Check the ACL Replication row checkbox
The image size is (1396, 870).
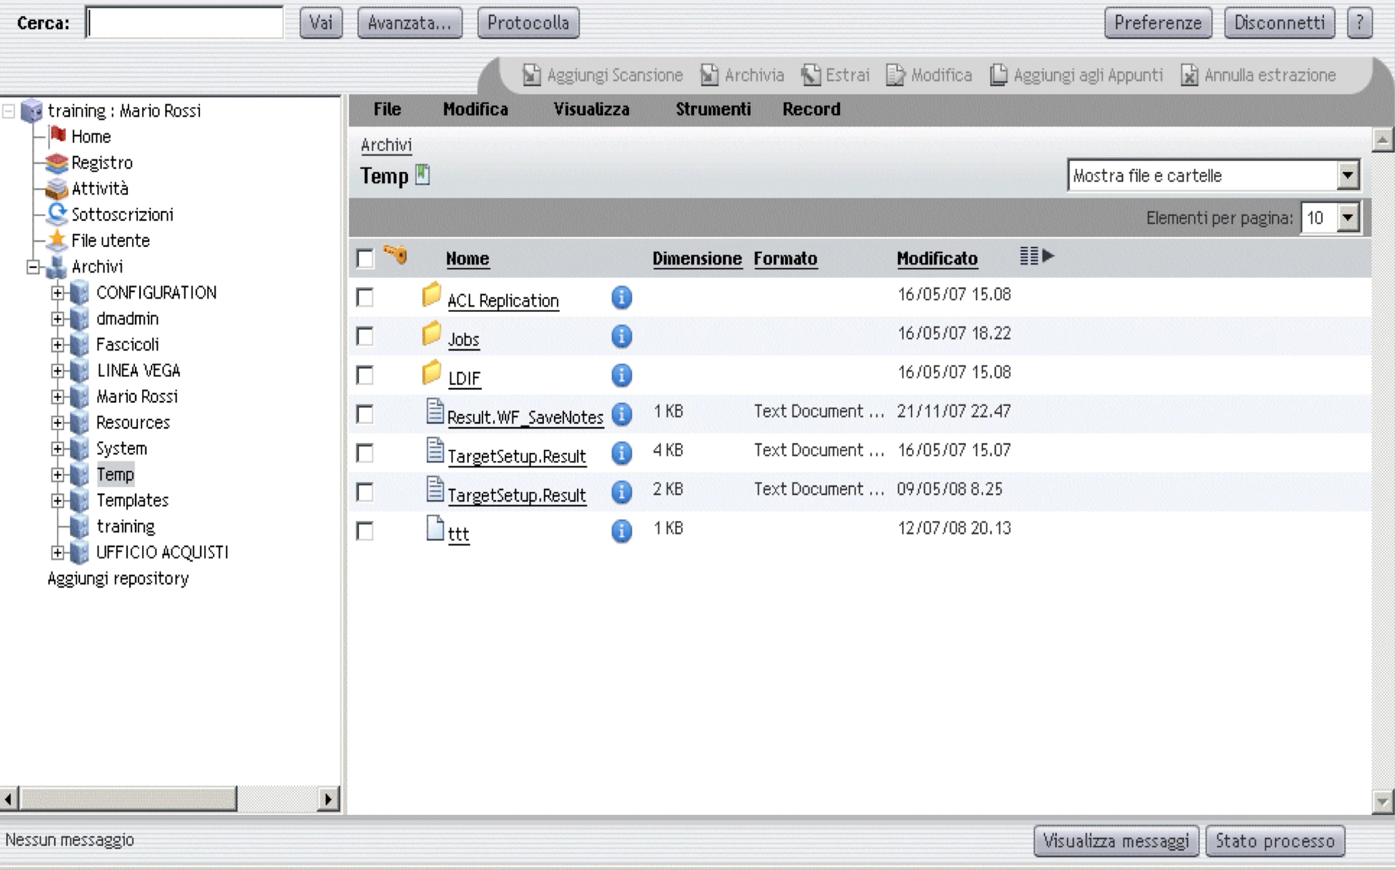(x=365, y=298)
